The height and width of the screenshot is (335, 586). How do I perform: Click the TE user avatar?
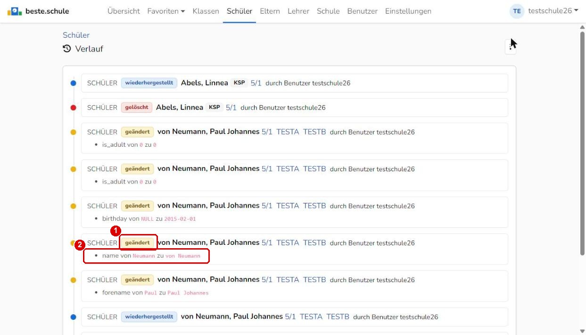pos(517,11)
